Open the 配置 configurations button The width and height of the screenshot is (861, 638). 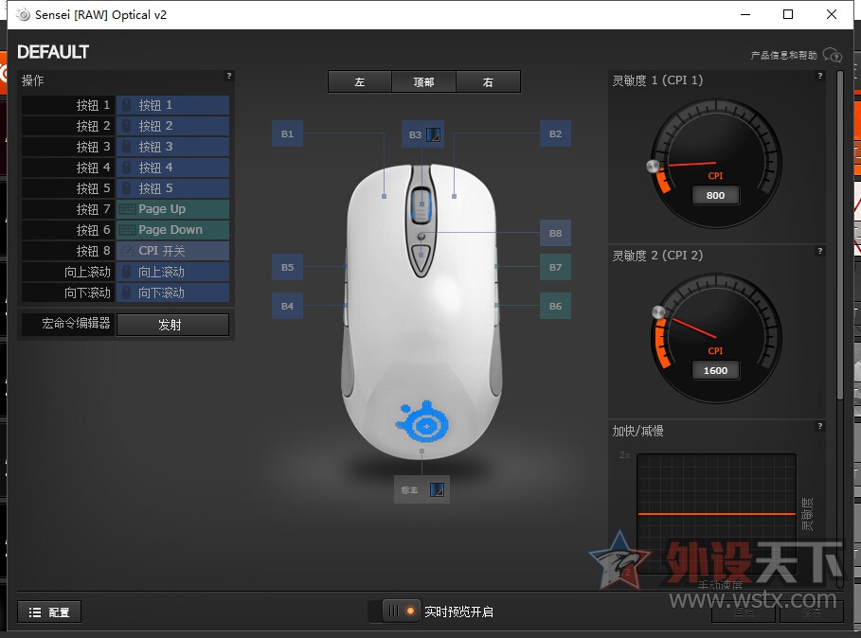49,612
